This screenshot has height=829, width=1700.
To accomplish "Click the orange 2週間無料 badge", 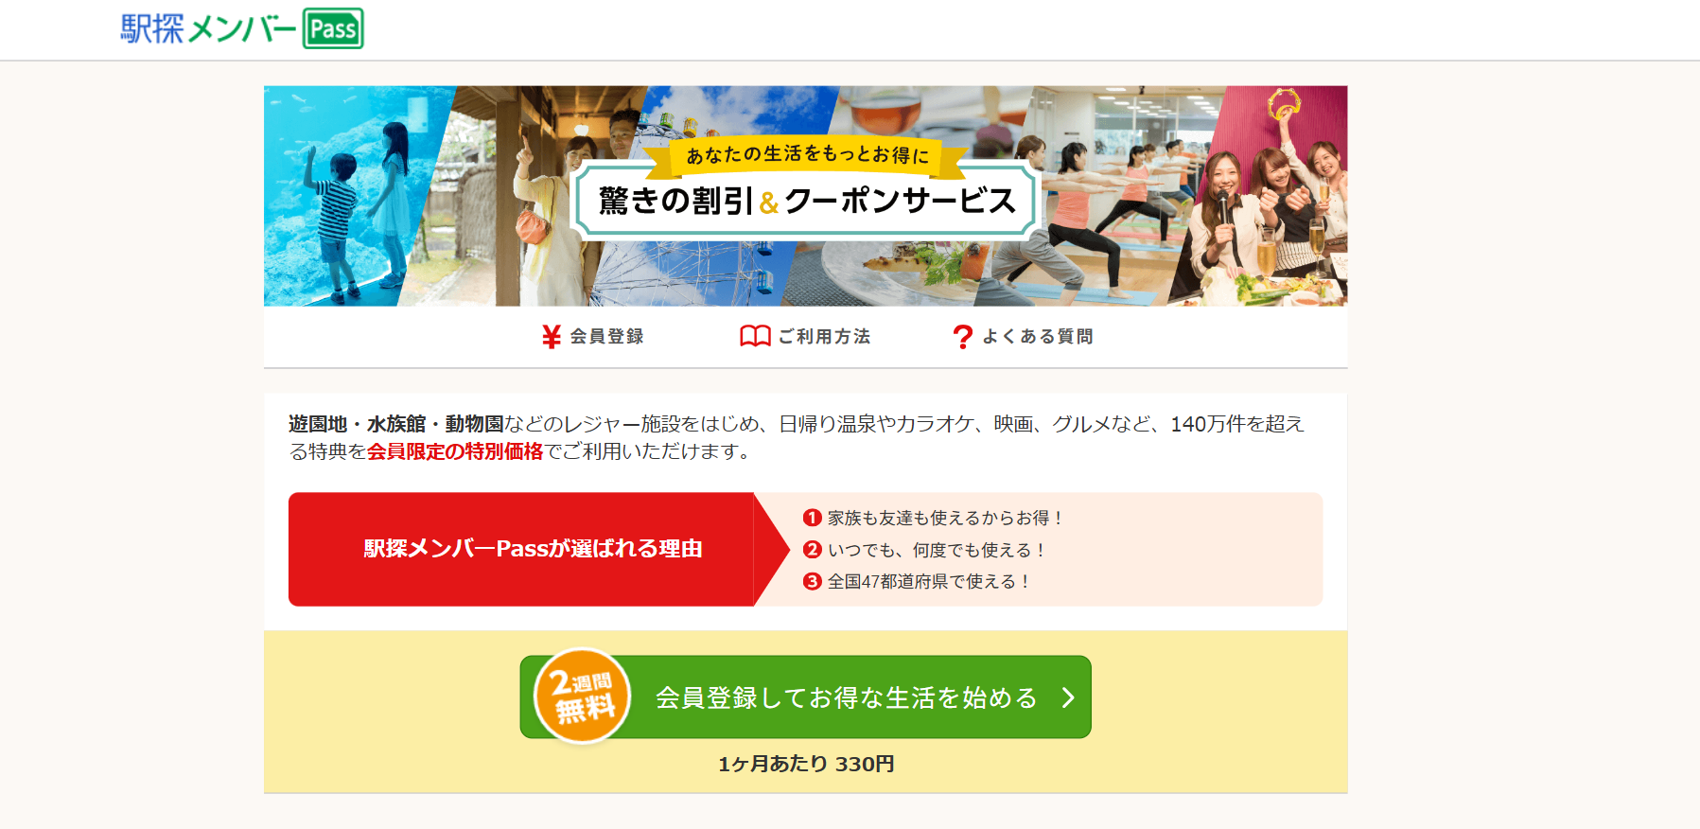I will [x=582, y=697].
